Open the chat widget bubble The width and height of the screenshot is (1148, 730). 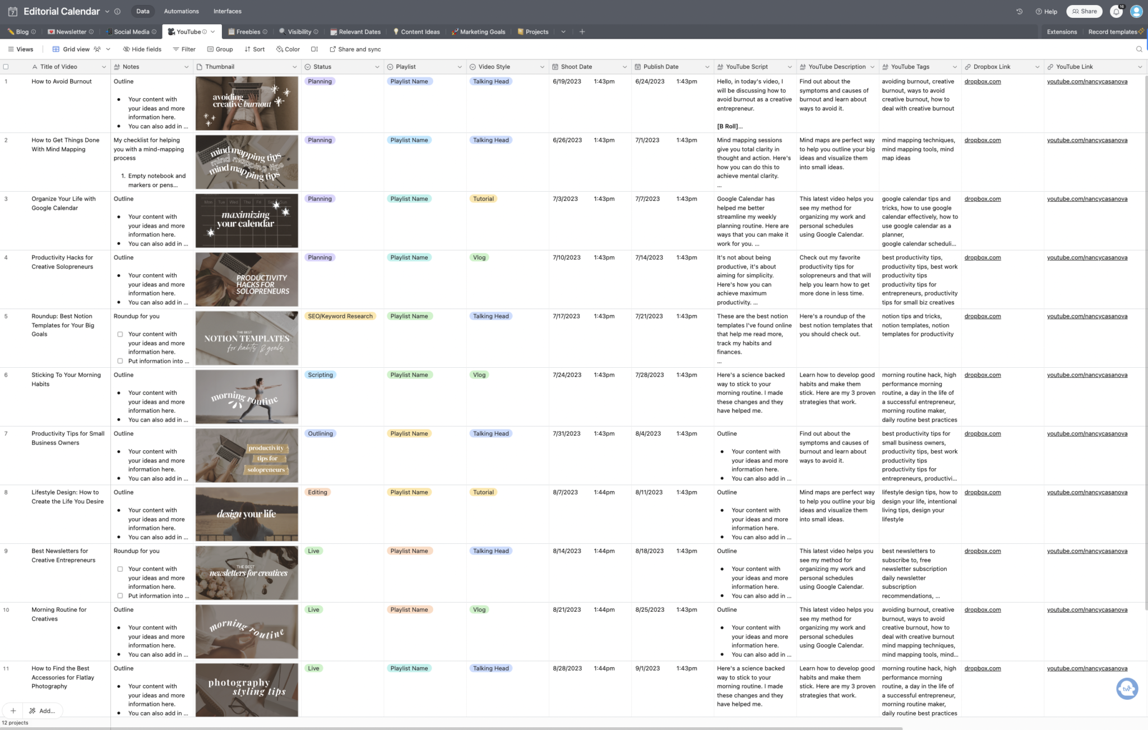click(x=1127, y=689)
